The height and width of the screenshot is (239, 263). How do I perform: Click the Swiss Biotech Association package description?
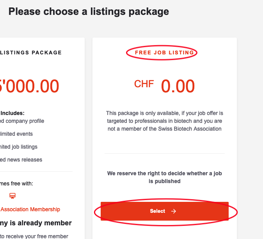[x=164, y=121]
